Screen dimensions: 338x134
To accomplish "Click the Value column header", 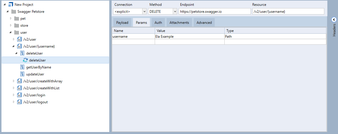I will pos(190,31).
